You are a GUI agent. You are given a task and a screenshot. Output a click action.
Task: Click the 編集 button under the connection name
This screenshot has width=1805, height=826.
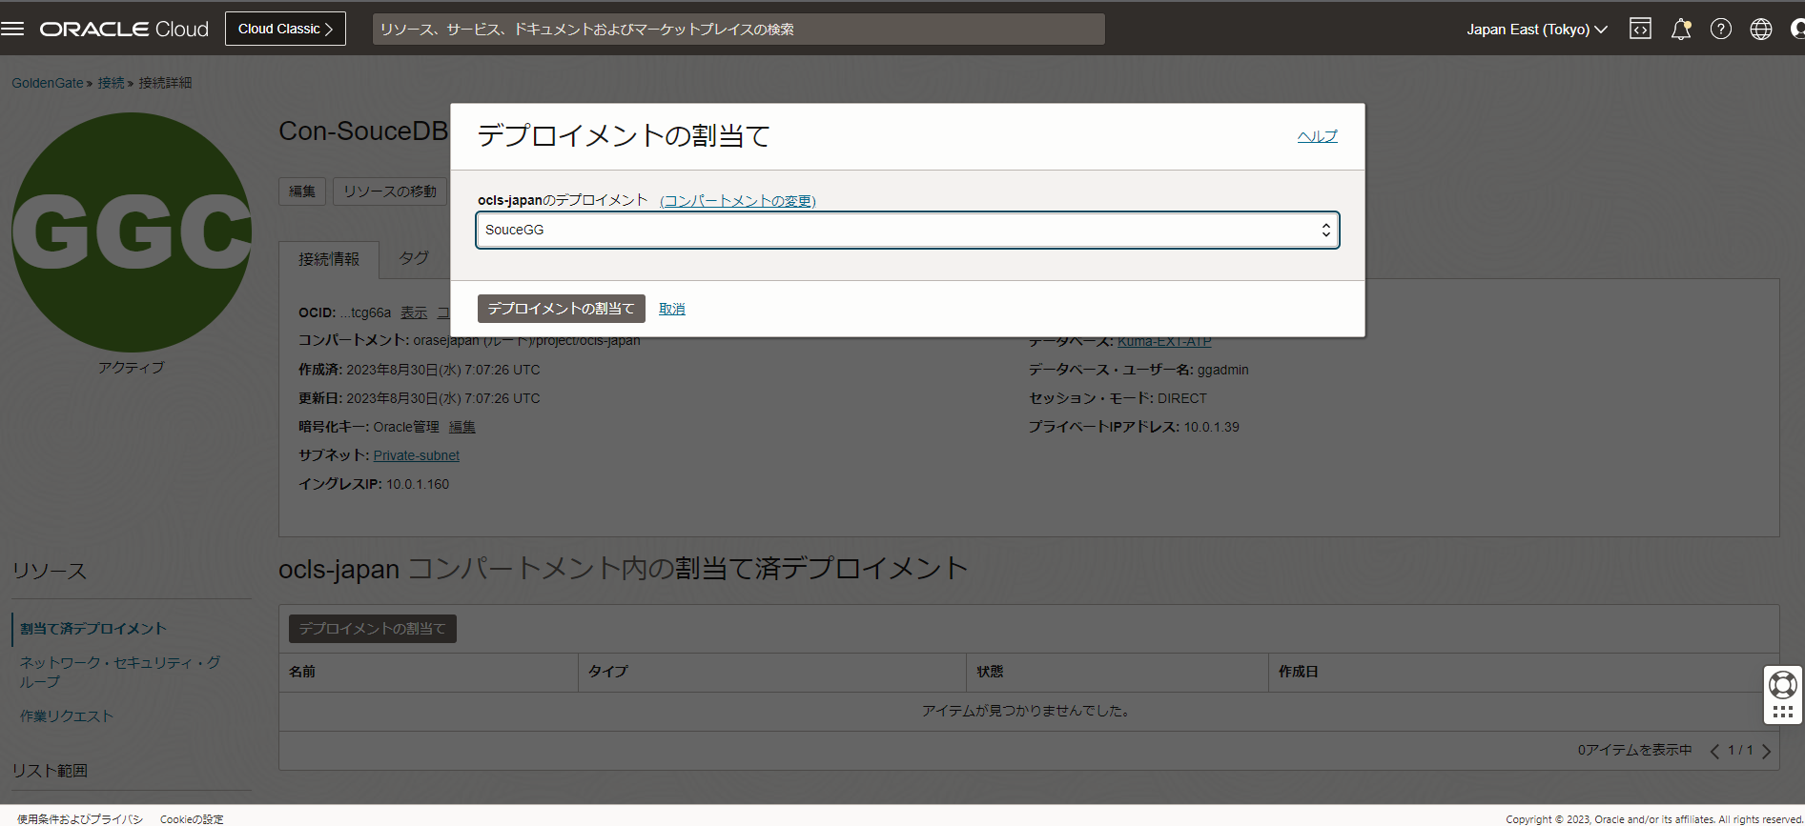[302, 191]
